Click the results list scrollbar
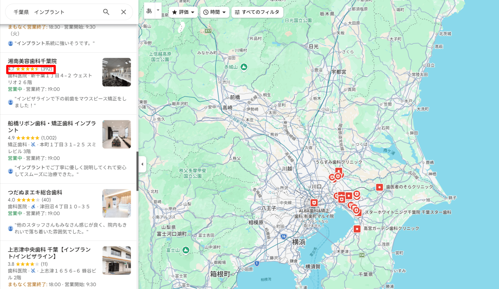This screenshot has height=289, width=499. 137,171
